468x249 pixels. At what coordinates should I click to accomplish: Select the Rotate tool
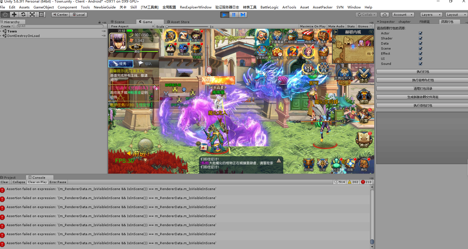pyautogui.click(x=23, y=15)
